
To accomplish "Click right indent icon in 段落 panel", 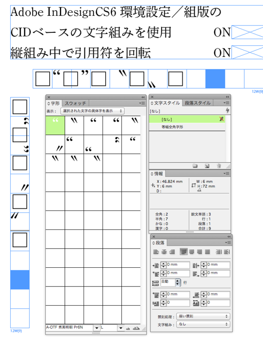I will tap(196, 265).
